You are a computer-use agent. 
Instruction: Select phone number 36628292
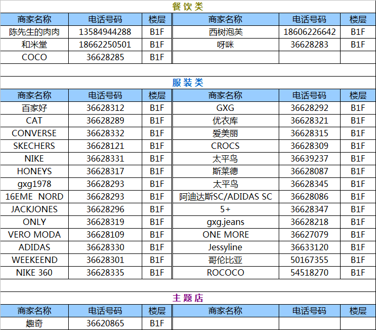[x=309, y=108]
